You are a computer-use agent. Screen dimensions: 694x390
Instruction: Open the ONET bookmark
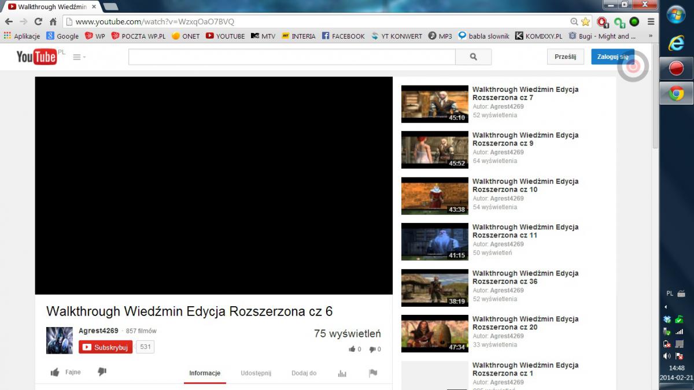point(186,36)
